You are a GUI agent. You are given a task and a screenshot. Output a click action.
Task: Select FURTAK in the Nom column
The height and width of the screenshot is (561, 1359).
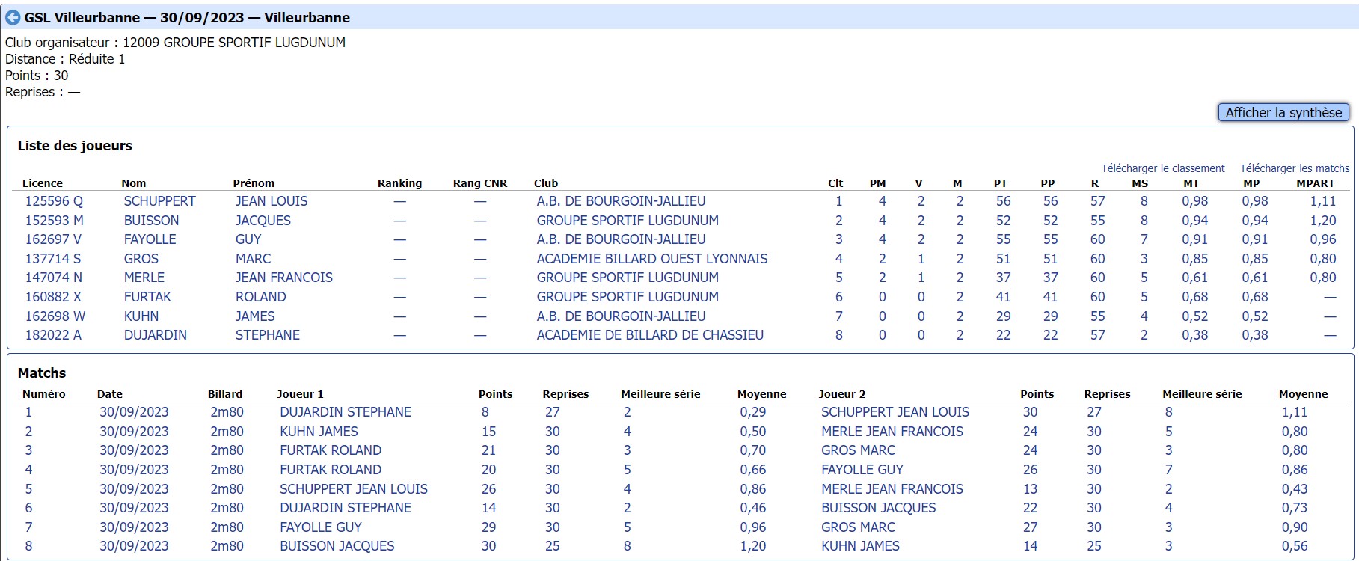(x=148, y=297)
